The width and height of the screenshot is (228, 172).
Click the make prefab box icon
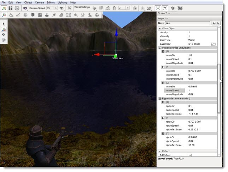tap(173, 8)
